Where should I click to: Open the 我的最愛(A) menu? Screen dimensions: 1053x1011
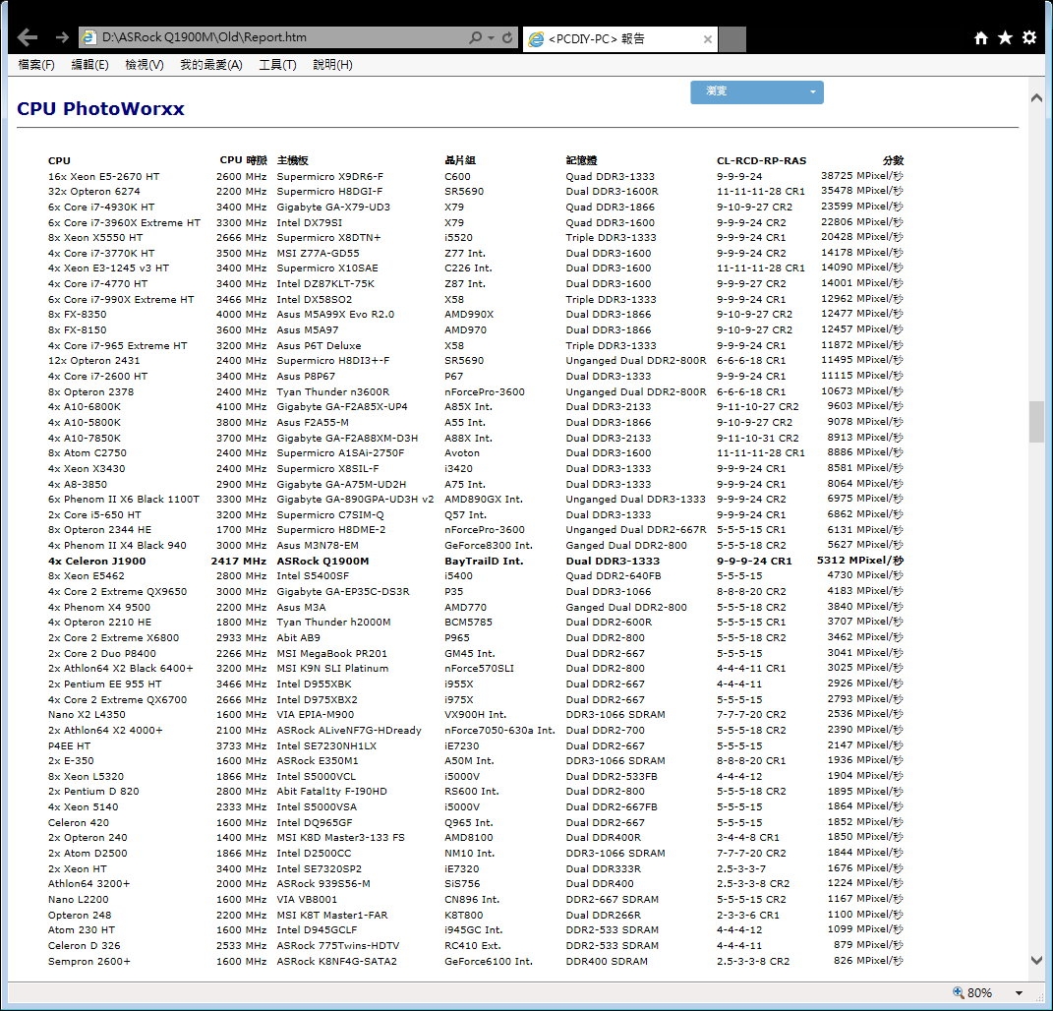tap(211, 65)
